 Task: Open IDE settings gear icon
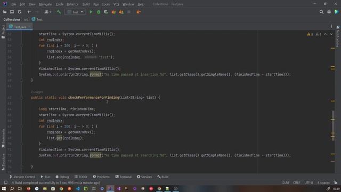(x=329, y=12)
